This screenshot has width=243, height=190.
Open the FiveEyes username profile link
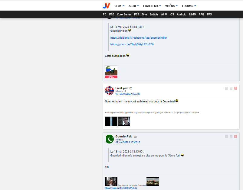[x=122, y=88]
